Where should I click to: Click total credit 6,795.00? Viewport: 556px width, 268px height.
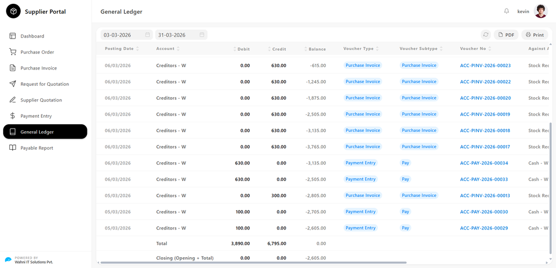pyautogui.click(x=276, y=244)
